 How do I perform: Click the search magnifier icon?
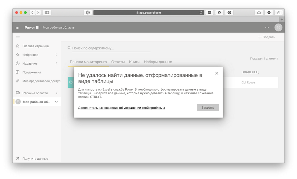tap(69, 48)
